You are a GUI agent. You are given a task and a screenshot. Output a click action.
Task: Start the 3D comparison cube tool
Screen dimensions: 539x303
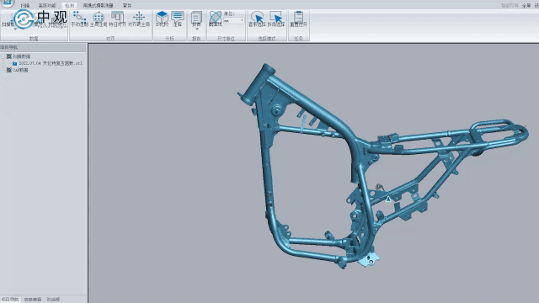pyautogui.click(x=162, y=19)
